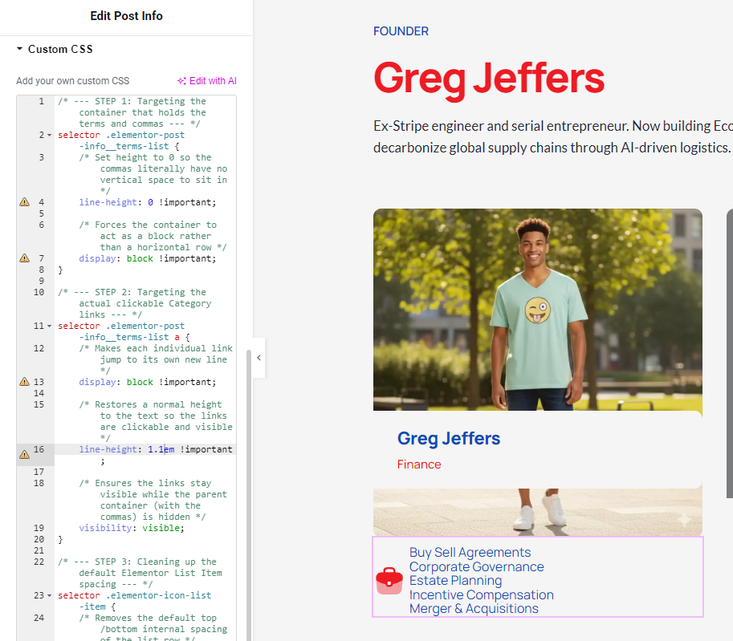
Task: Open the Estate Planning link
Action: pyautogui.click(x=455, y=581)
